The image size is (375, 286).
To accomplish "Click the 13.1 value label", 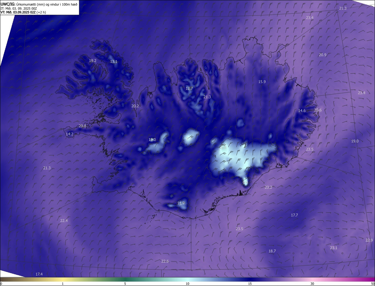I will 114,62.
